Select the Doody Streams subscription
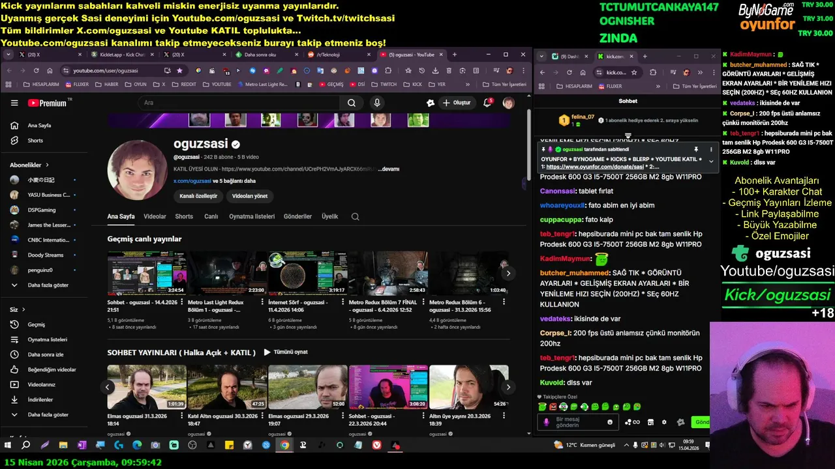 [x=46, y=255]
